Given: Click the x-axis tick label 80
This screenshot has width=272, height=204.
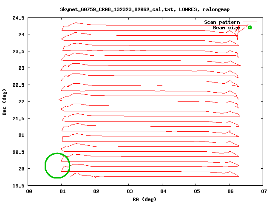Looking at the screenshot, I should coord(29,191).
